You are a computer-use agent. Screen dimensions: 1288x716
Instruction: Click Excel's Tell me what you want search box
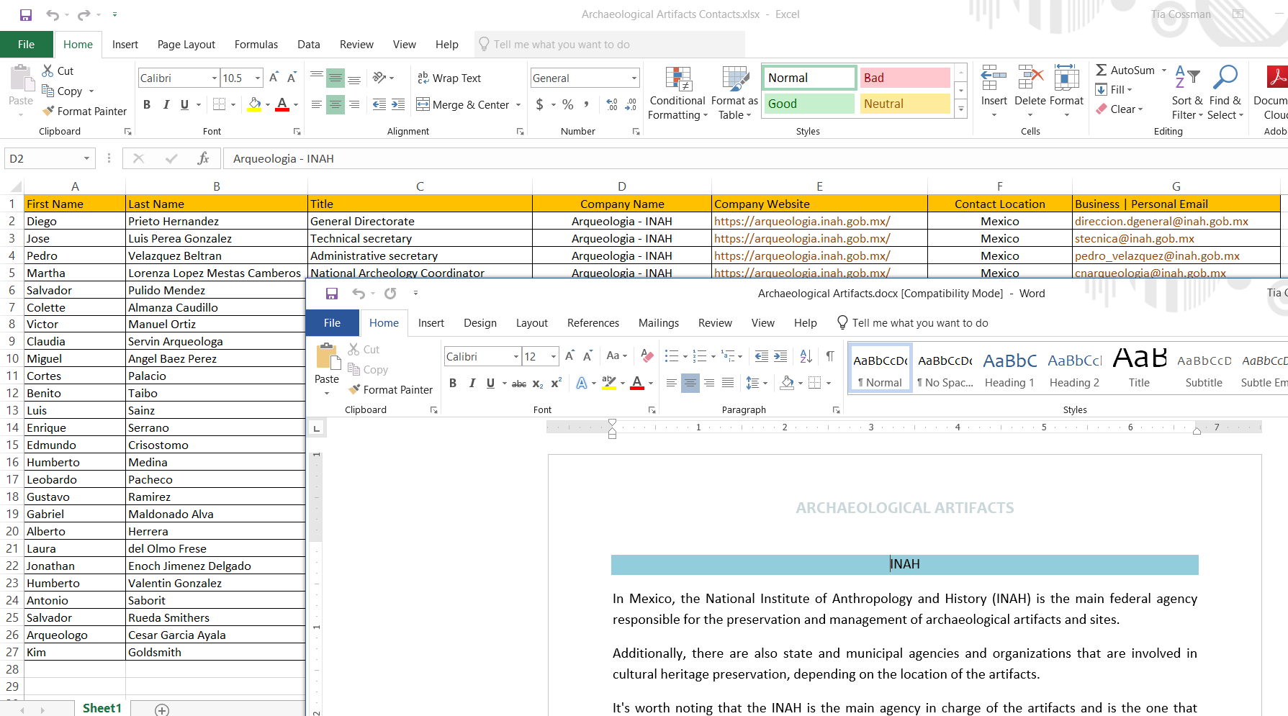610,45
